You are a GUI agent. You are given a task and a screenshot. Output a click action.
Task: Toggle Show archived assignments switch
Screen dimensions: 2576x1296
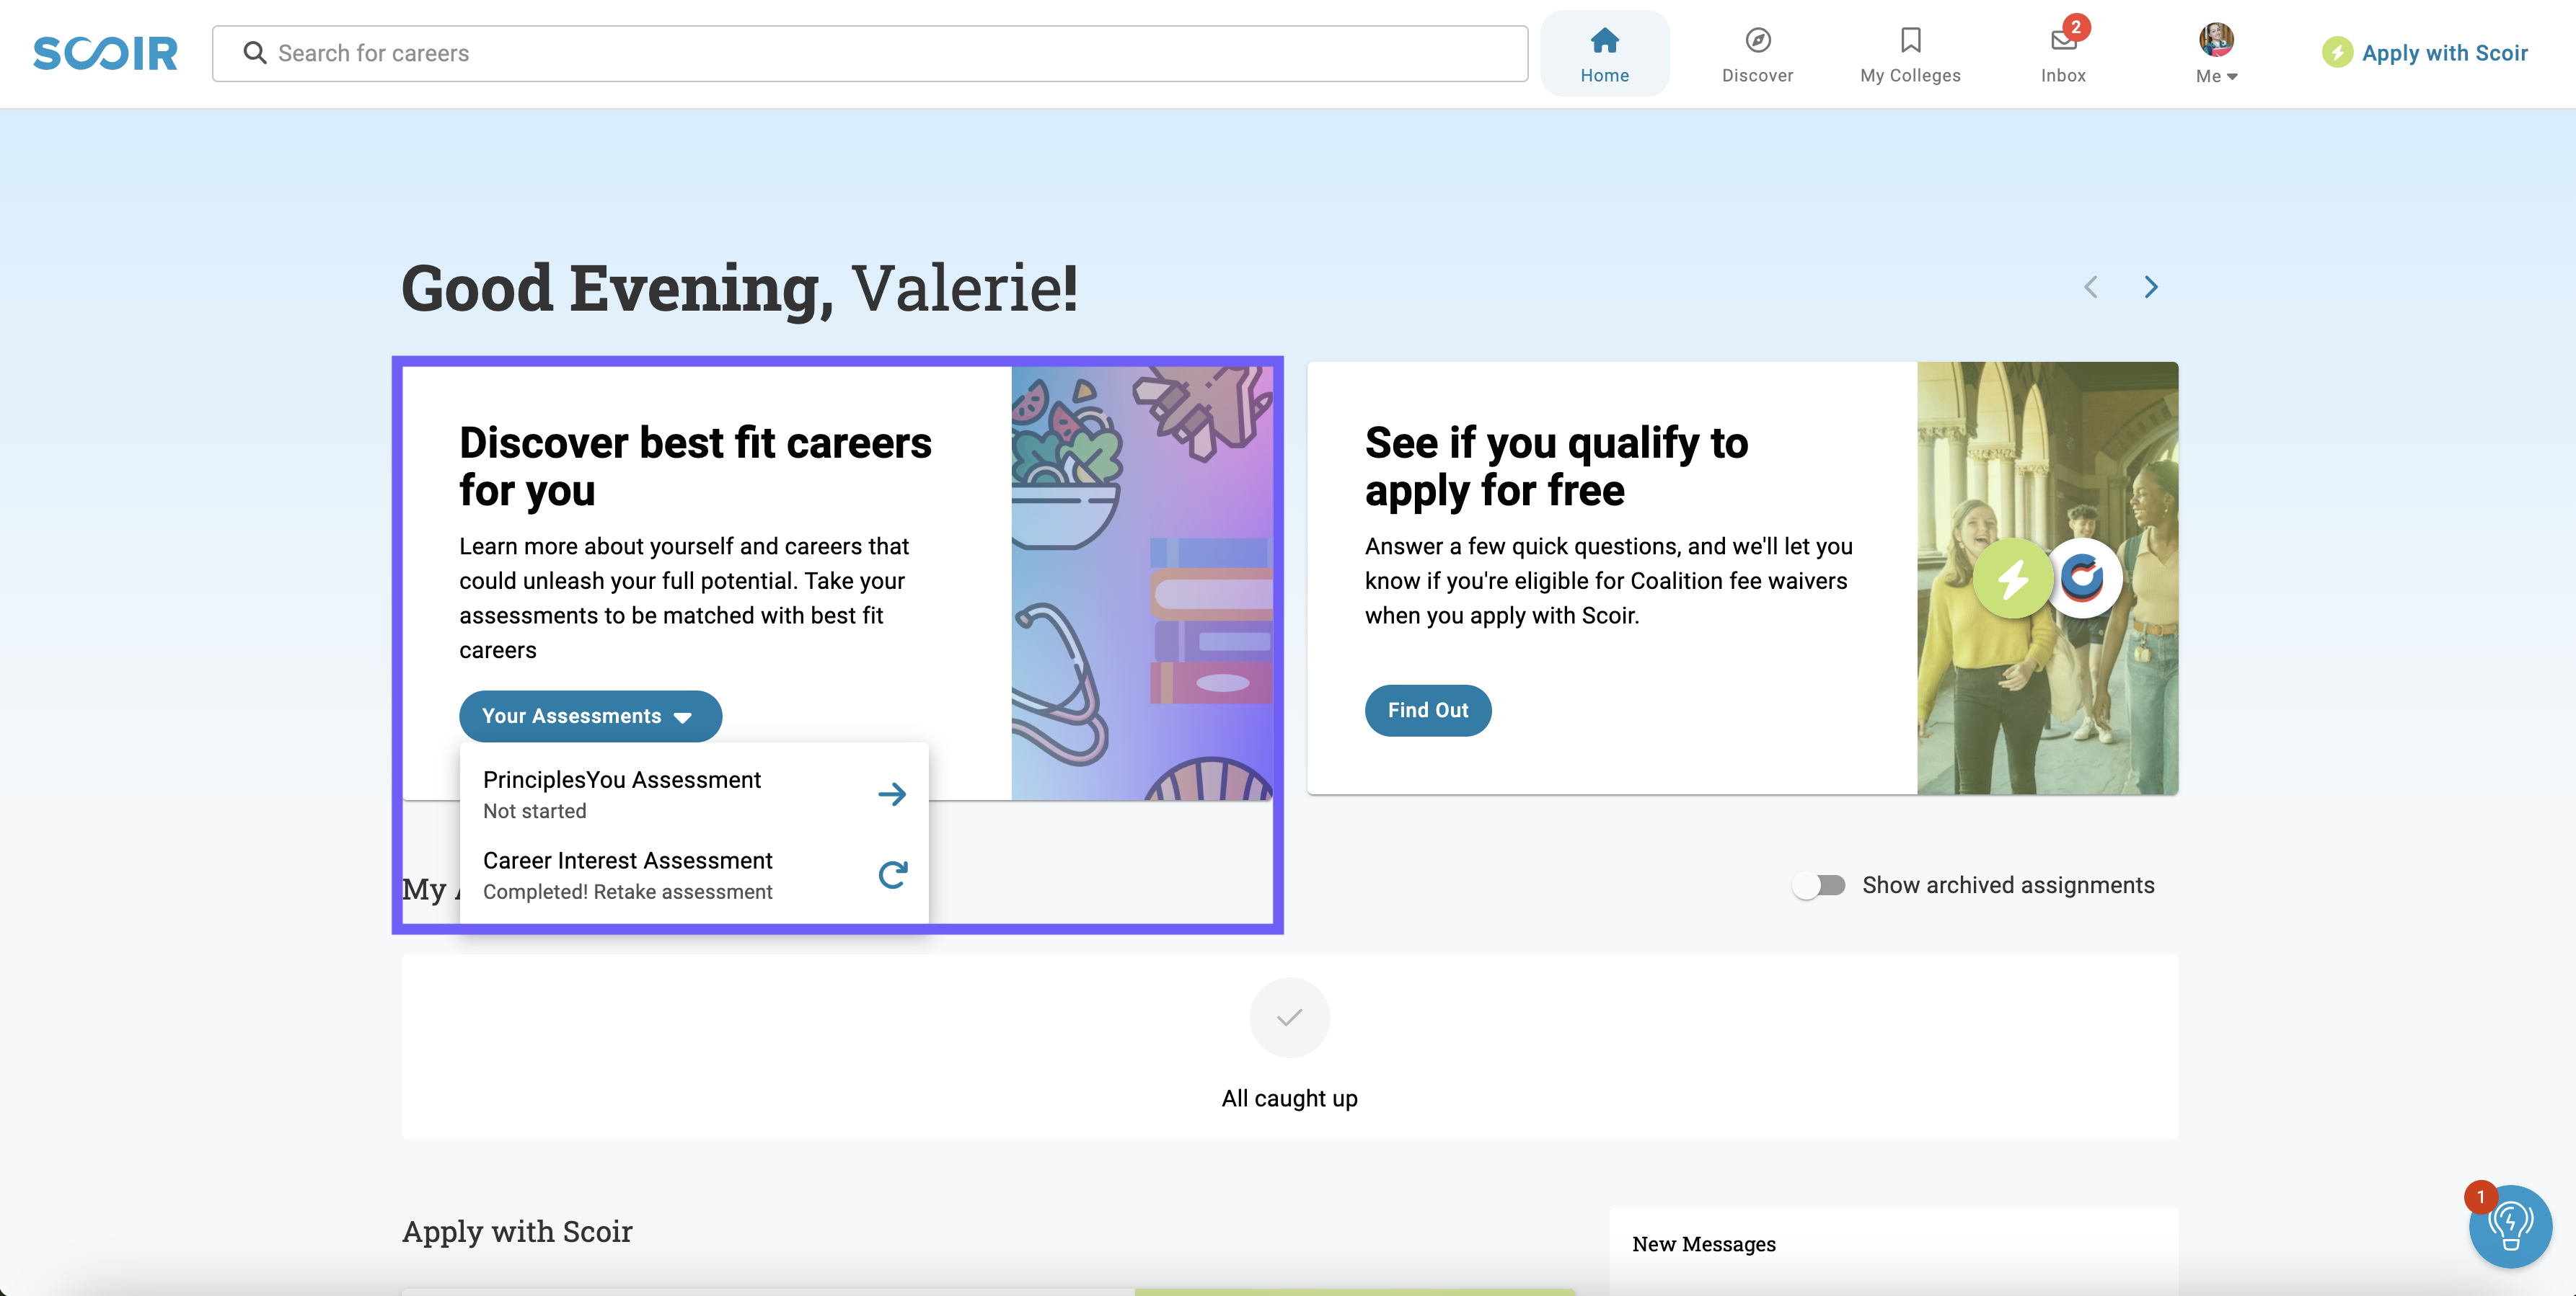click(1820, 884)
